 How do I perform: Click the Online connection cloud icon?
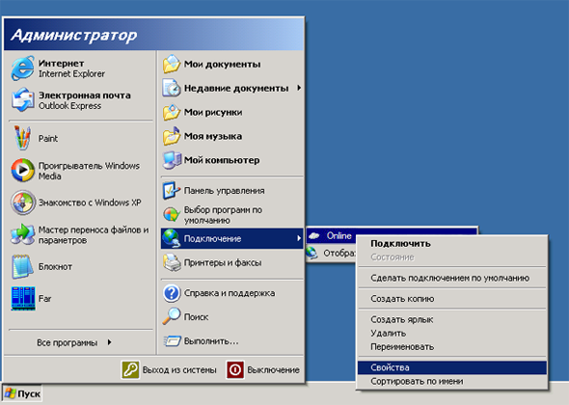tap(313, 236)
